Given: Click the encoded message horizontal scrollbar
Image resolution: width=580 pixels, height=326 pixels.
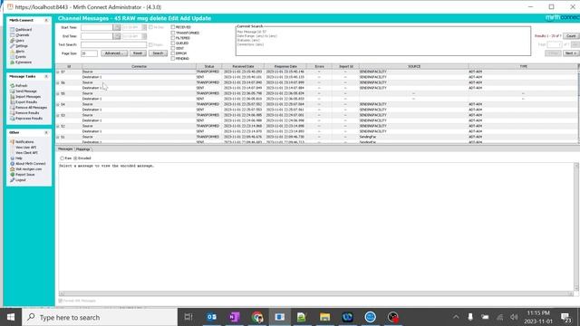Looking at the screenshot, I should click(316, 293).
